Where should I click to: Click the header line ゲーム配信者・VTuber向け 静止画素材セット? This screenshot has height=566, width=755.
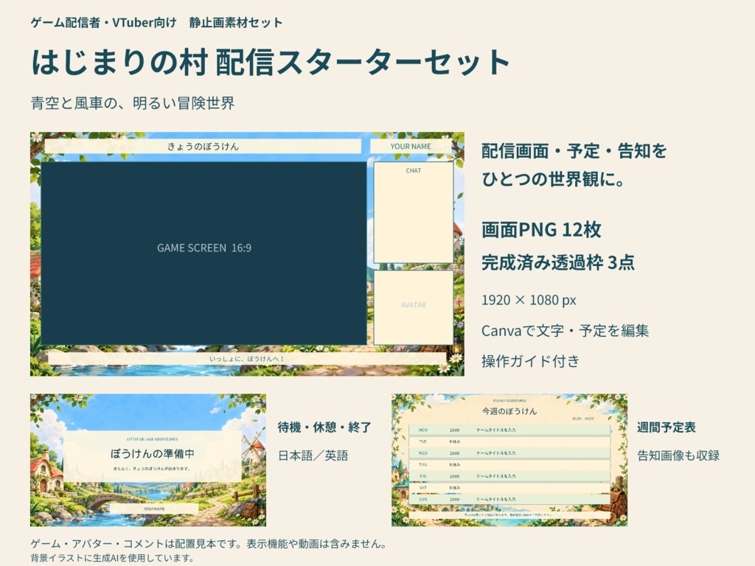click(x=156, y=23)
